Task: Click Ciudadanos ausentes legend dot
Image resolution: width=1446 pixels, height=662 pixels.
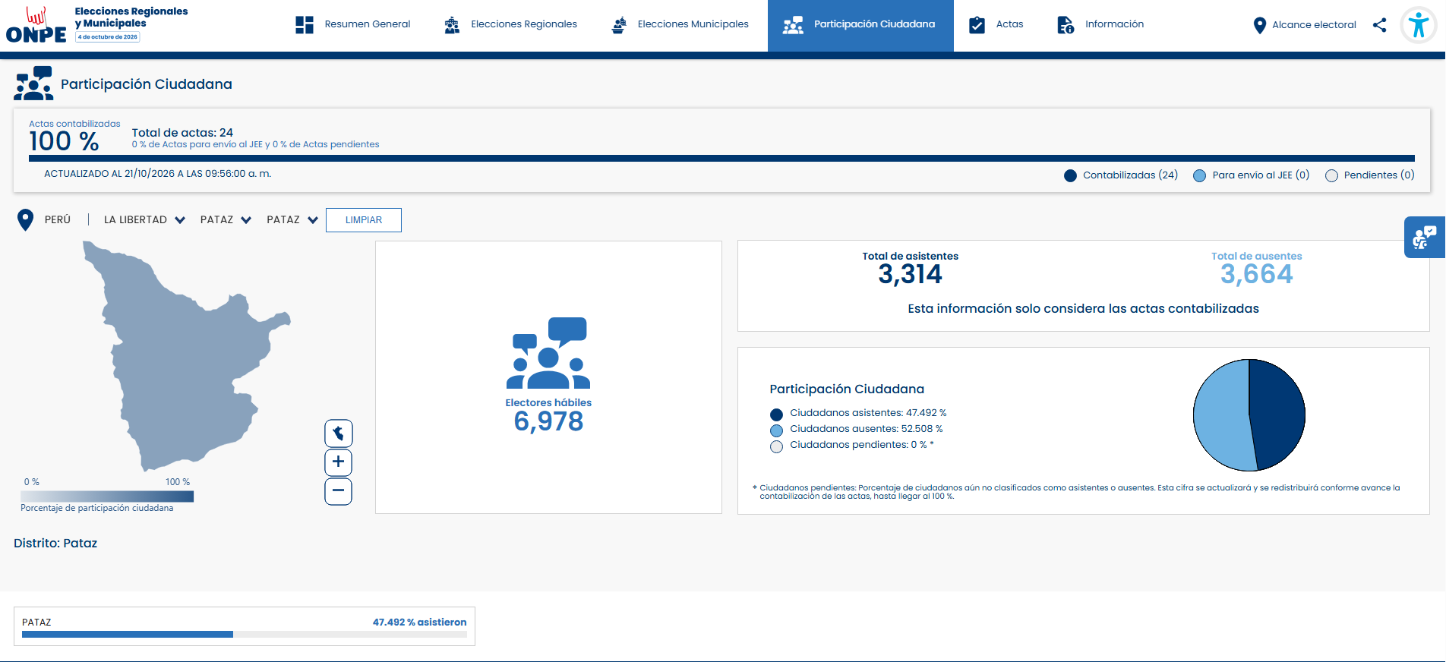Action: (x=776, y=430)
